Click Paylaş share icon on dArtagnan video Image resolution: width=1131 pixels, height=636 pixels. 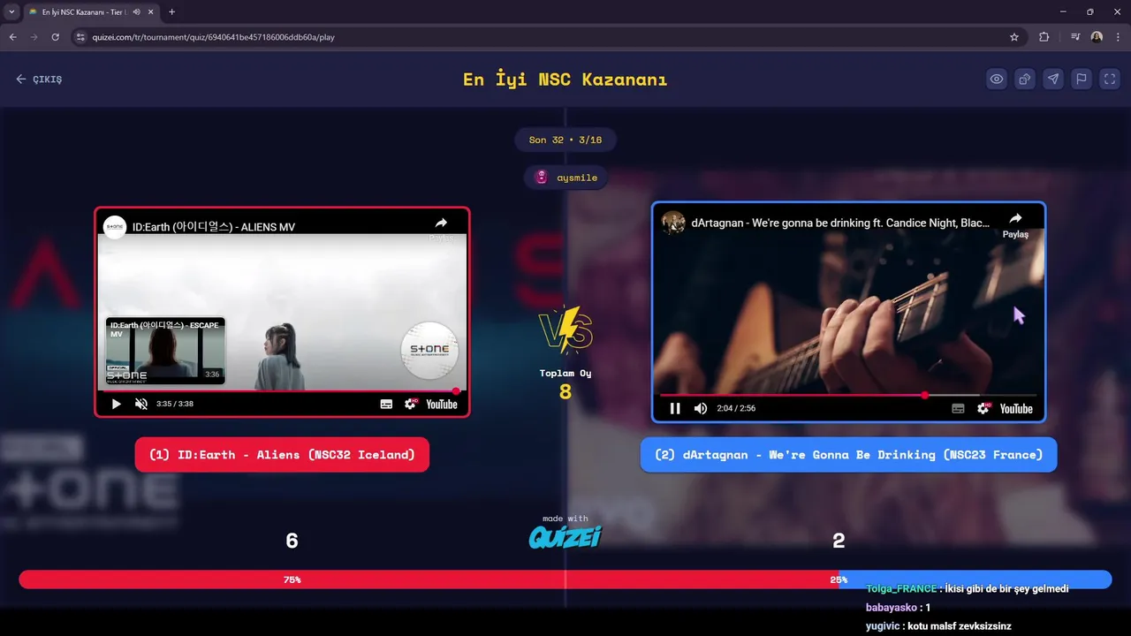(1015, 224)
